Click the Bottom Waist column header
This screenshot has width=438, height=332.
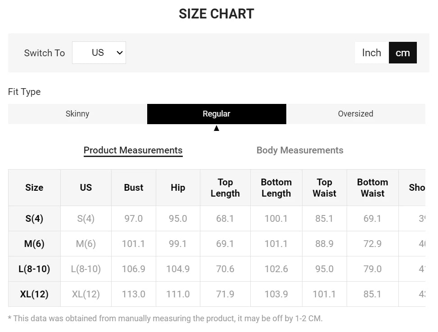pyautogui.click(x=372, y=188)
